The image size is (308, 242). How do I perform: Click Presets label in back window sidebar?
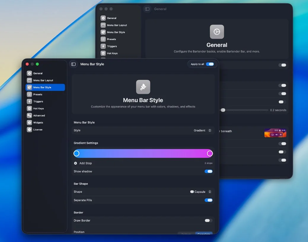(x=111, y=39)
